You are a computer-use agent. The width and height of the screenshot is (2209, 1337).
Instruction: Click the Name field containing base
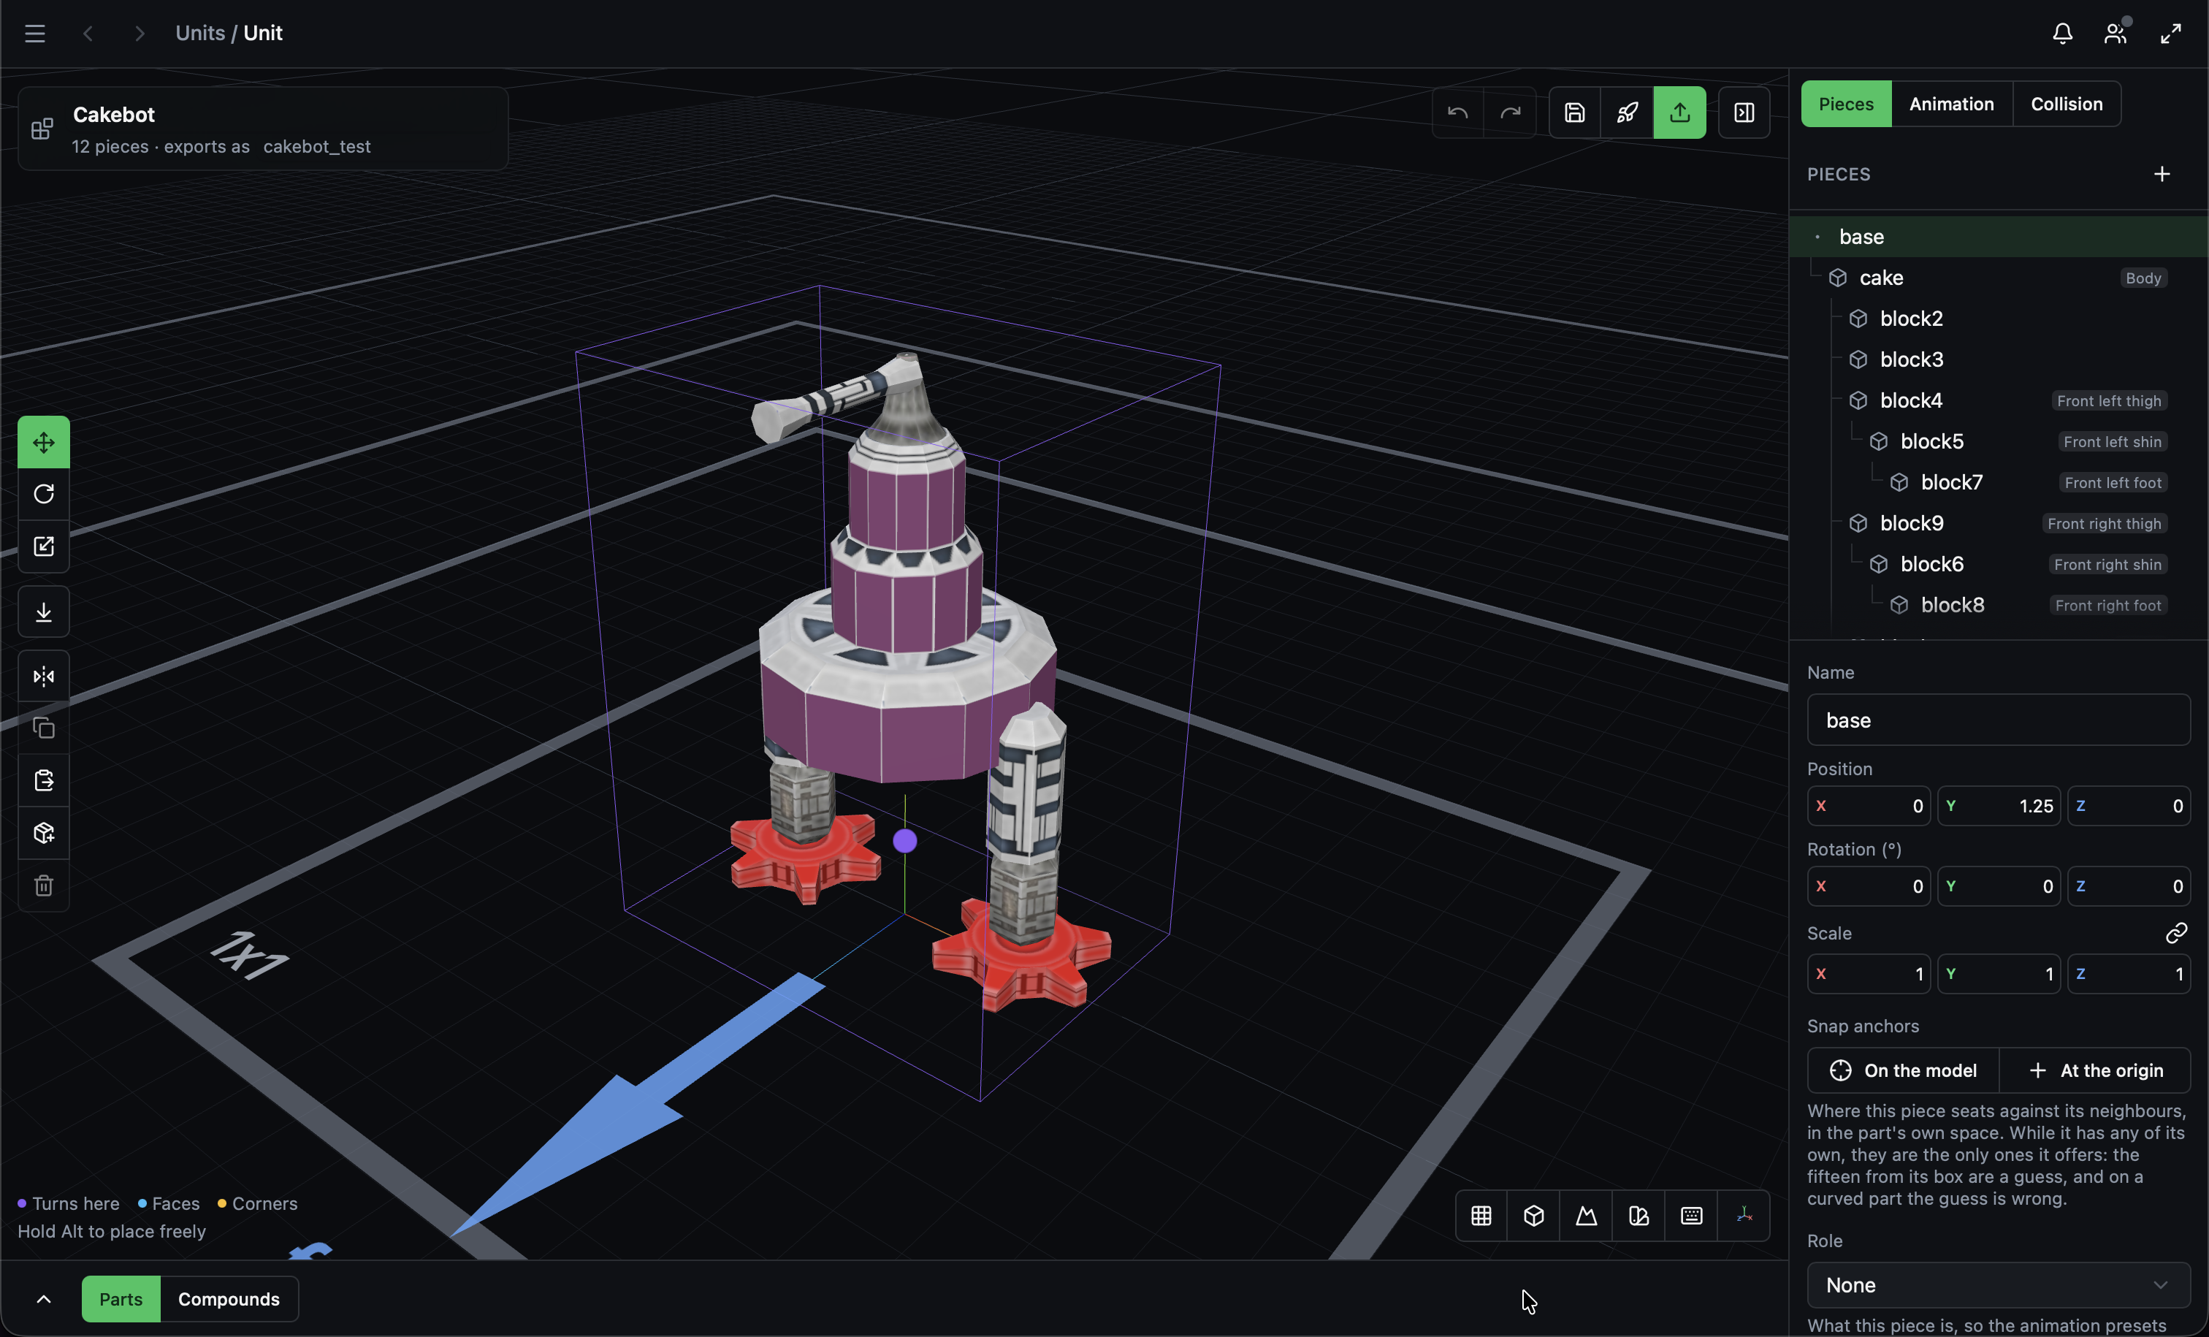click(1999, 720)
